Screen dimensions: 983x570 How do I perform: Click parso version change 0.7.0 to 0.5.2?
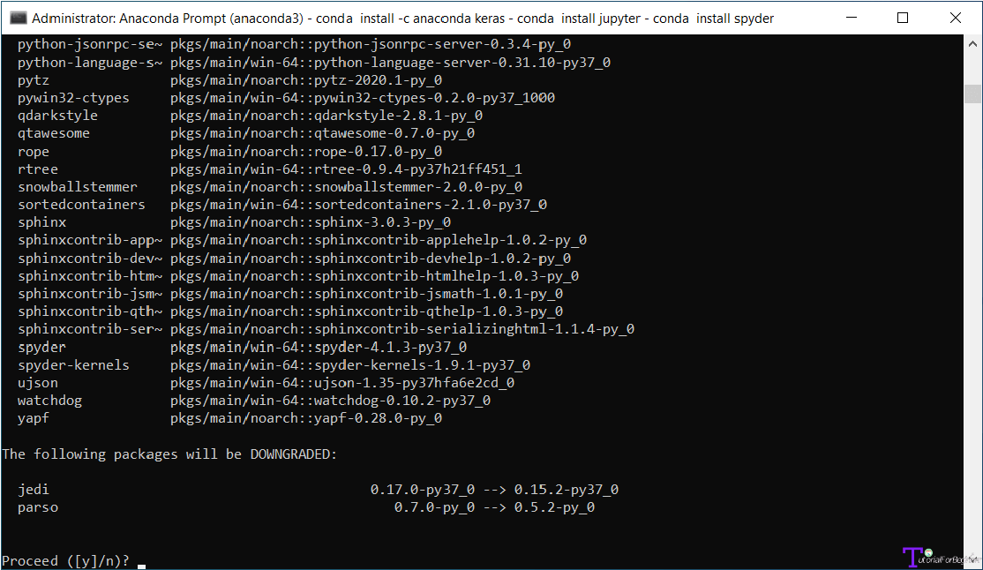pos(494,507)
